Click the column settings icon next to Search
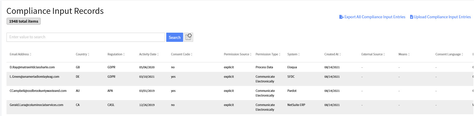Screen dimensions: 474x116 click(x=188, y=37)
